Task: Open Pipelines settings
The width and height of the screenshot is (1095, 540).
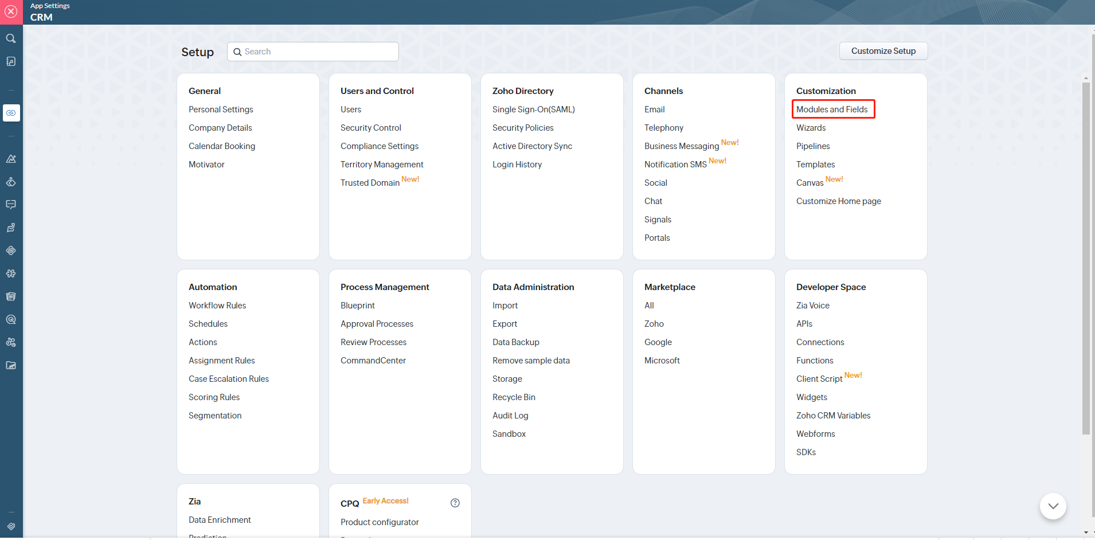Action: click(x=813, y=146)
